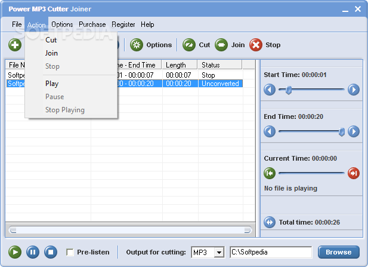Click the Total time blue arrows icon
This screenshot has height=267, width=368.
(x=270, y=222)
